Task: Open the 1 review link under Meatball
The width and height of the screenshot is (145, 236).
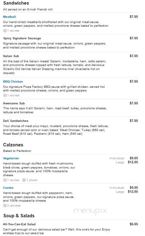Action: [x=13, y=31]
